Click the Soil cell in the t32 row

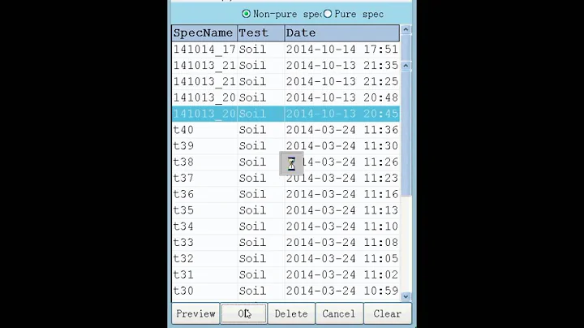click(x=261, y=258)
